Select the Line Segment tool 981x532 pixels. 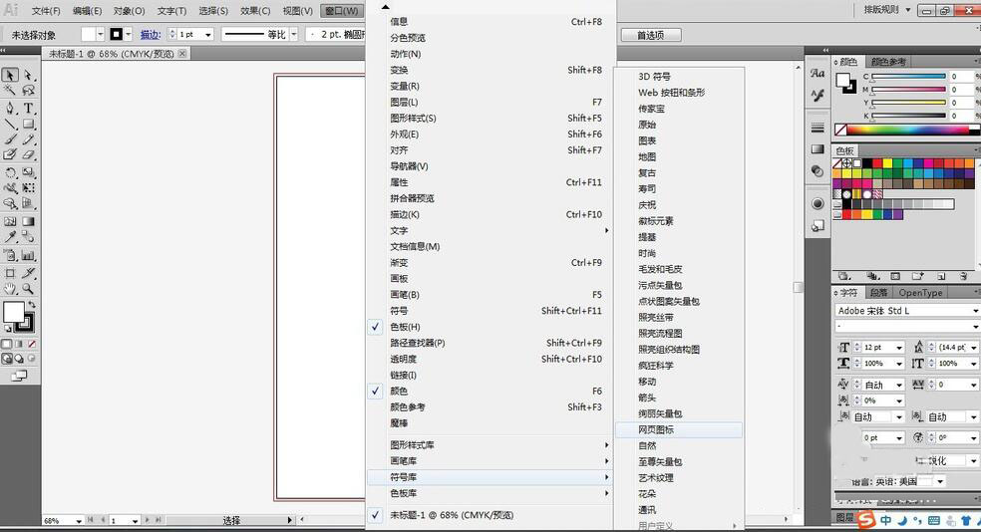tap(10, 124)
